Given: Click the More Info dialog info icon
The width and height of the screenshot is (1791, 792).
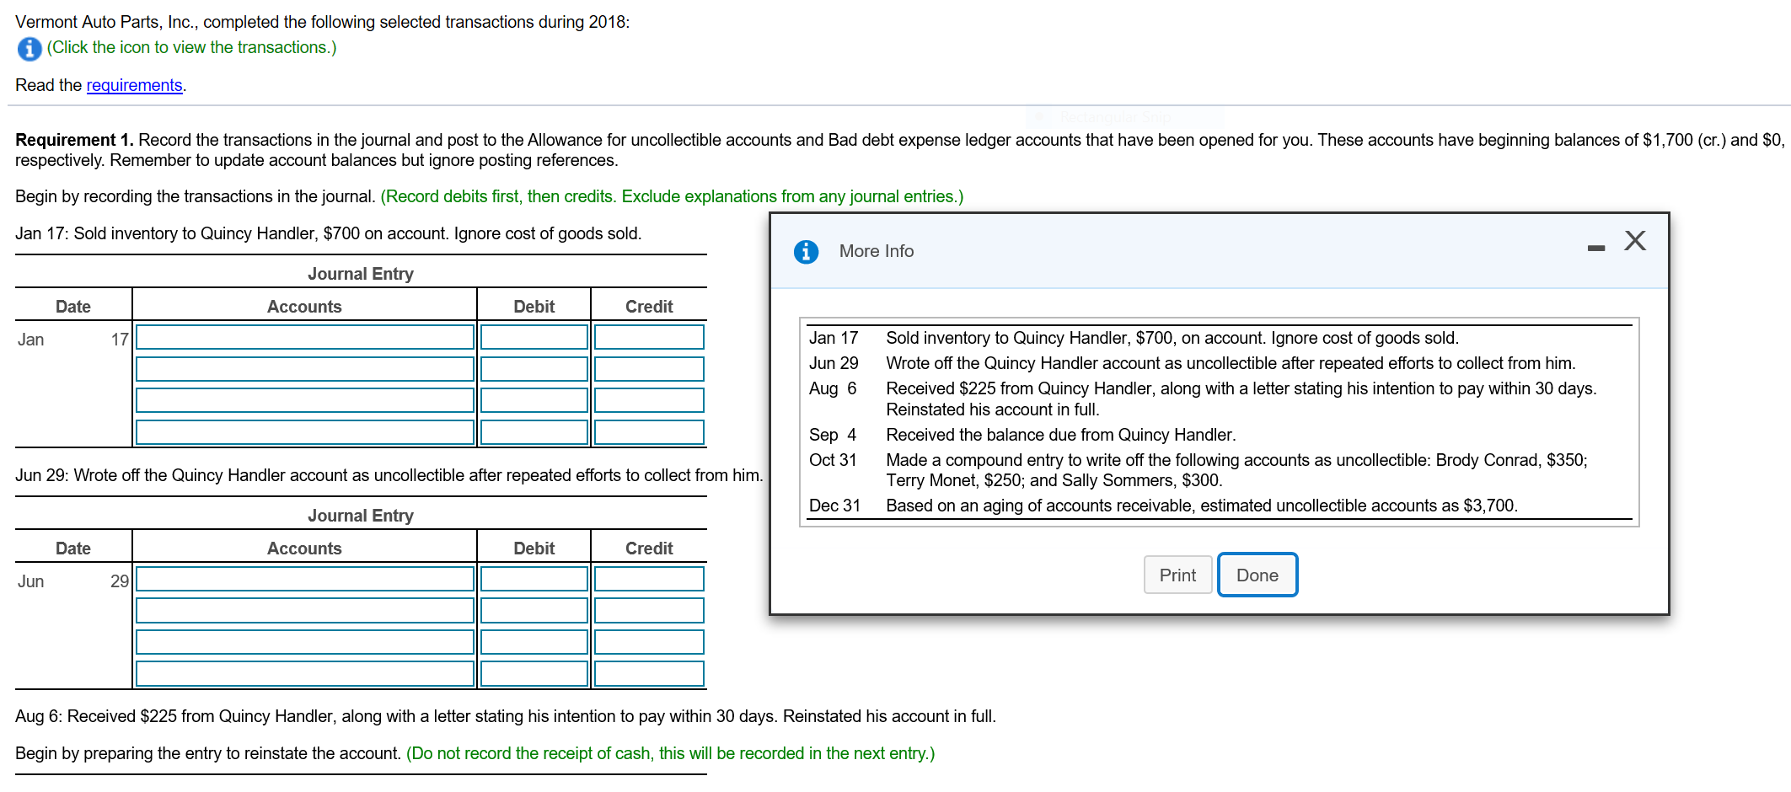Looking at the screenshot, I should pos(806,251).
